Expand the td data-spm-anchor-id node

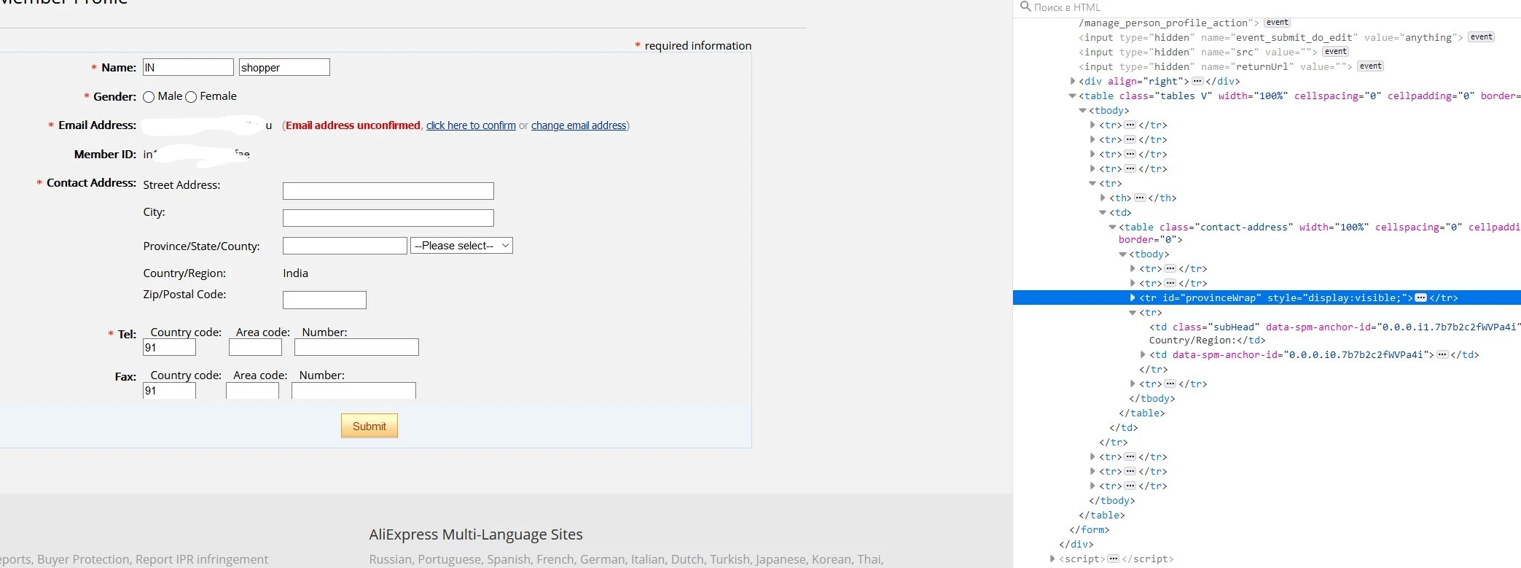1143,354
